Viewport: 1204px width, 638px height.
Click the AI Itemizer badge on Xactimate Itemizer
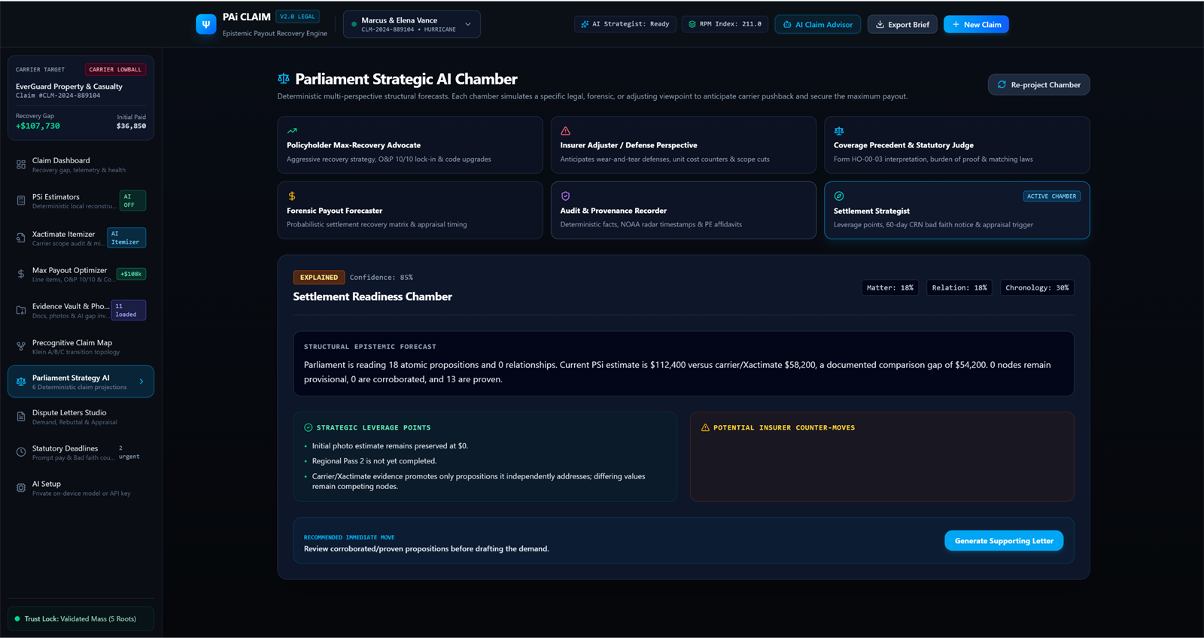pos(126,238)
